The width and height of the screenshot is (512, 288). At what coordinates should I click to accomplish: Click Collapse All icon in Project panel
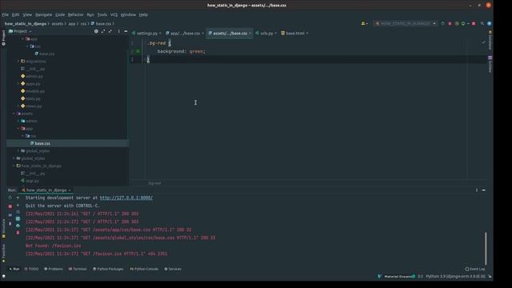(110, 31)
